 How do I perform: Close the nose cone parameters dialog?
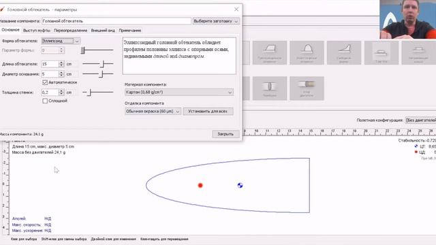tap(236, 10)
